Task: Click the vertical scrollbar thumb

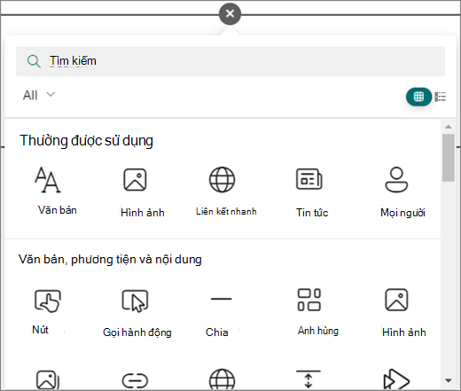Action: (x=449, y=158)
